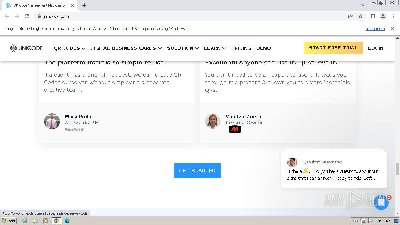Click the PatientPoint company logo
400x225 pixels.
[74, 129]
